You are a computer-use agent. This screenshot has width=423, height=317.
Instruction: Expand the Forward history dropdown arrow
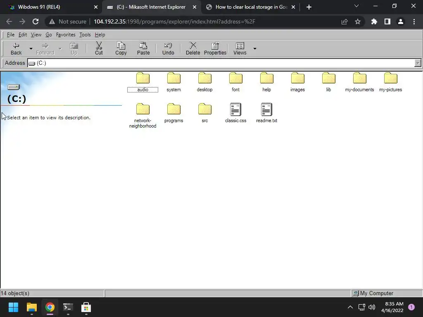click(60, 49)
